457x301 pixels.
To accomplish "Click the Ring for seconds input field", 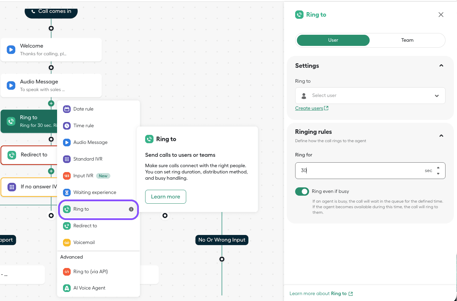I will [x=358, y=171].
